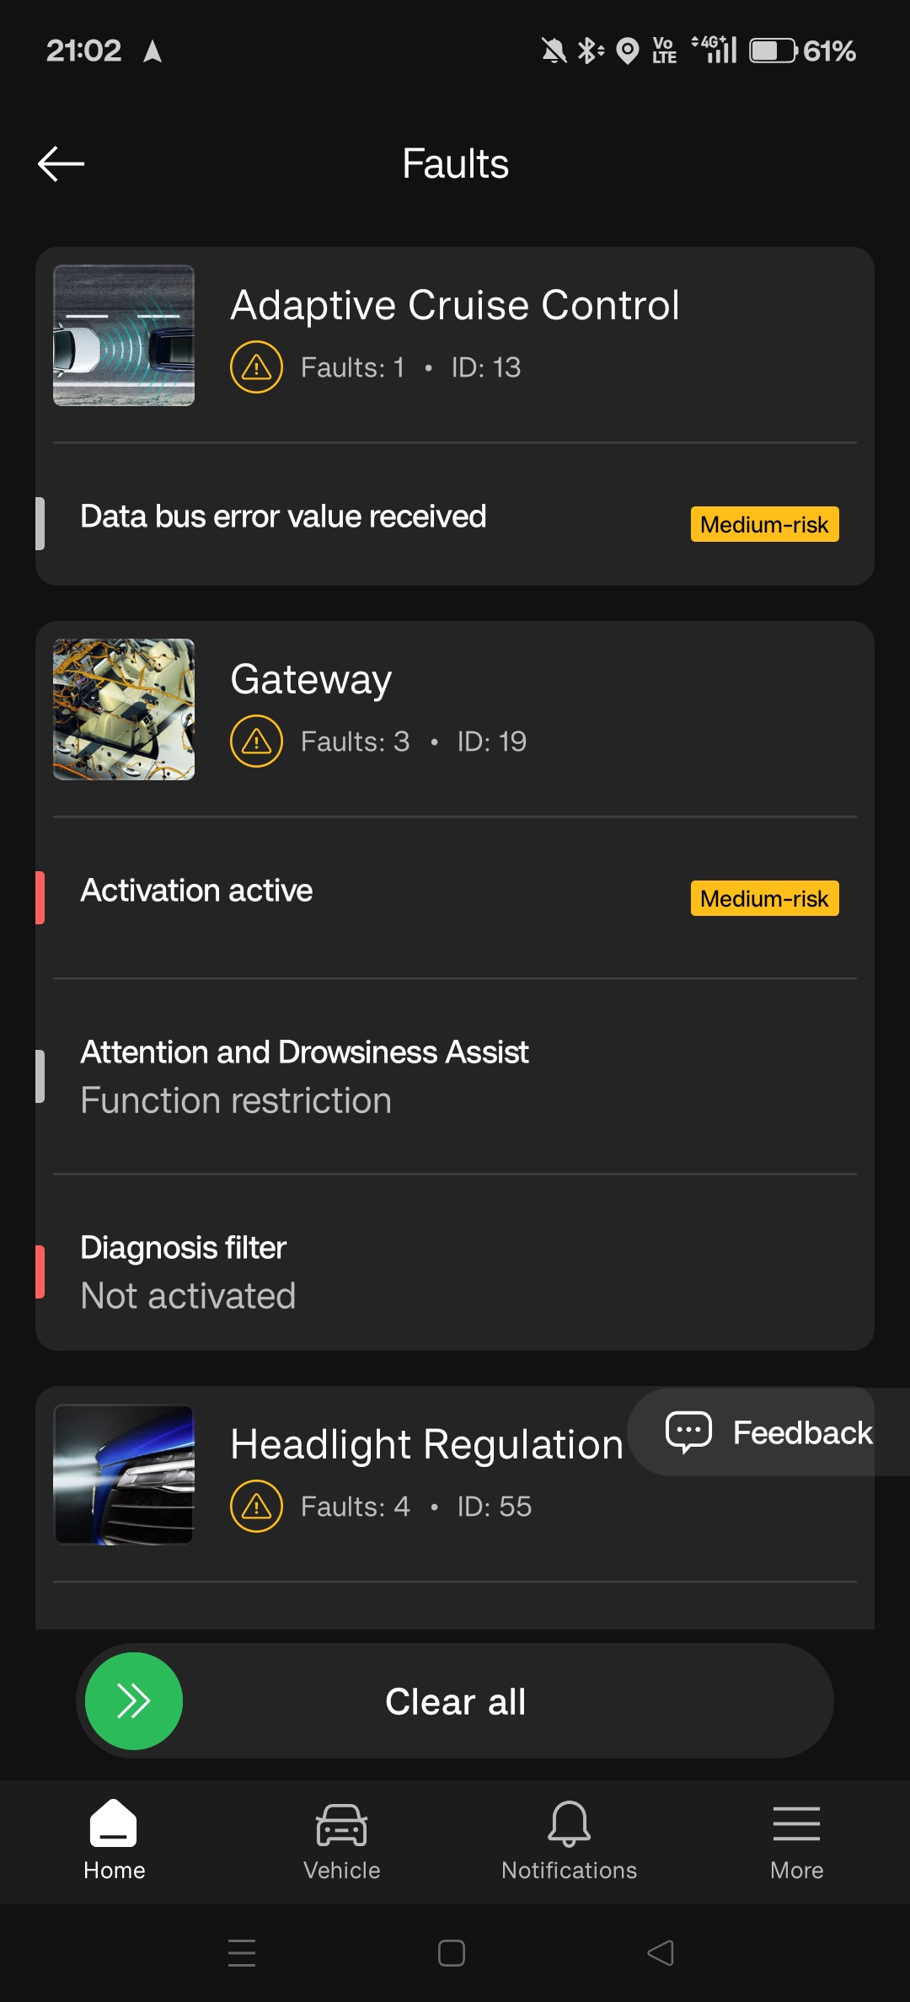Tap the Adaptive Cruise Control warning triangle icon
The image size is (910, 2002).
[256, 367]
